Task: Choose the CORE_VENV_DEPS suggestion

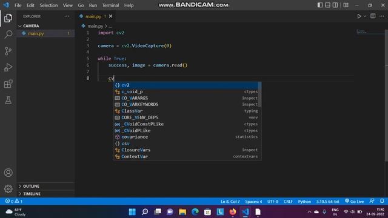Action: (186, 117)
